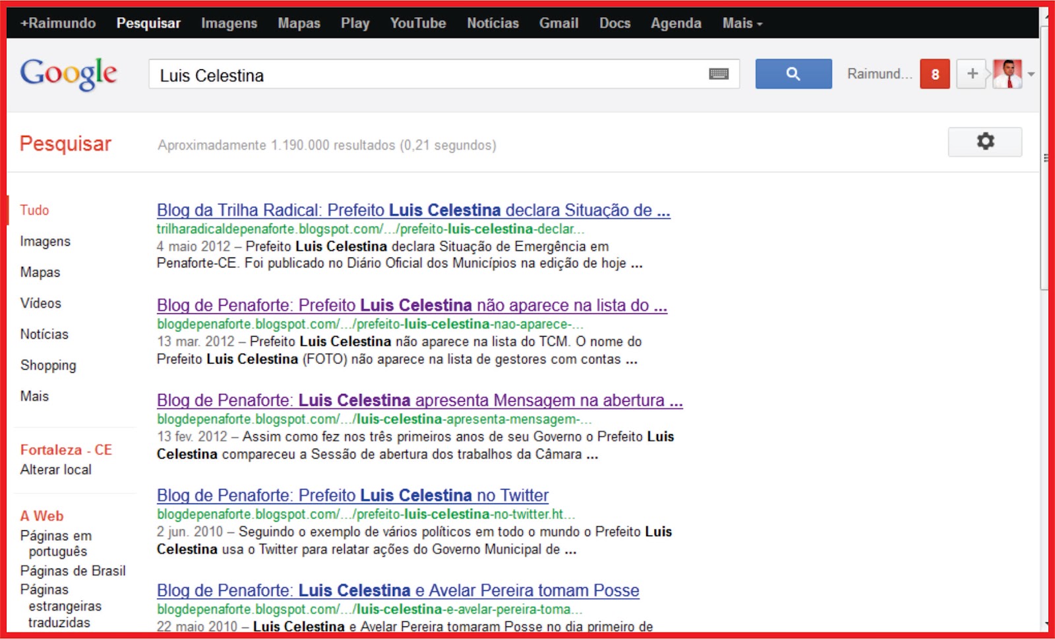The width and height of the screenshot is (1055, 639).
Task: Open result about Luis Celestina não aparece na lista
Action: click(x=412, y=306)
